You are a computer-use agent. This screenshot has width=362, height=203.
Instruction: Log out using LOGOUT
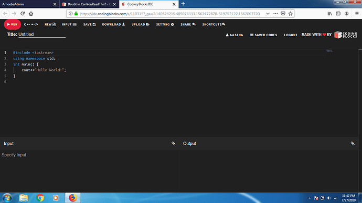[291, 35]
